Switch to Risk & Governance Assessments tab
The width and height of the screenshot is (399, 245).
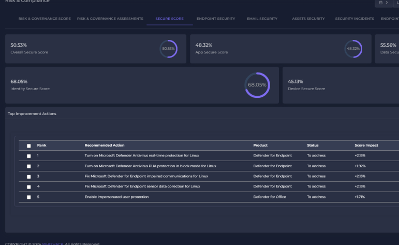click(110, 19)
